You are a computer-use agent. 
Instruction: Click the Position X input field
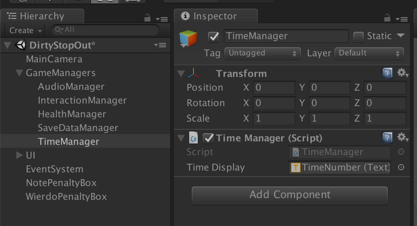point(274,88)
